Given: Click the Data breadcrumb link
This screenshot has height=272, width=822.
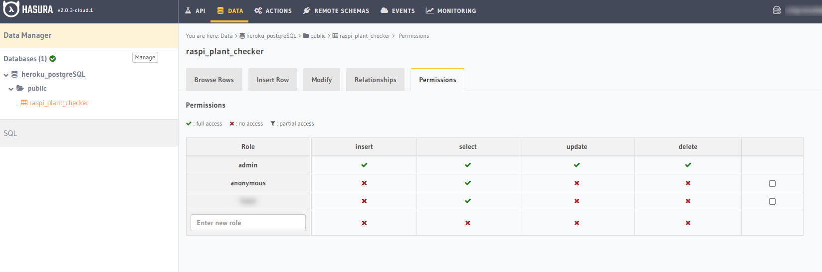Looking at the screenshot, I should (226, 36).
